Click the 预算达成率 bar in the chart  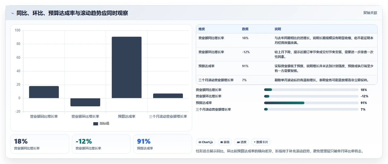click(127, 67)
